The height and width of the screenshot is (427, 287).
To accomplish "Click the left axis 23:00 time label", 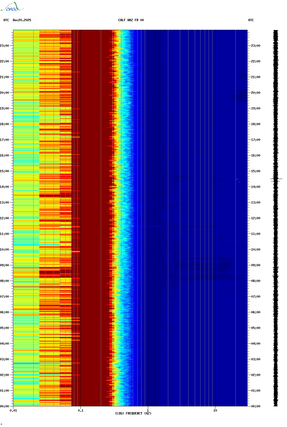I will click(4, 46).
